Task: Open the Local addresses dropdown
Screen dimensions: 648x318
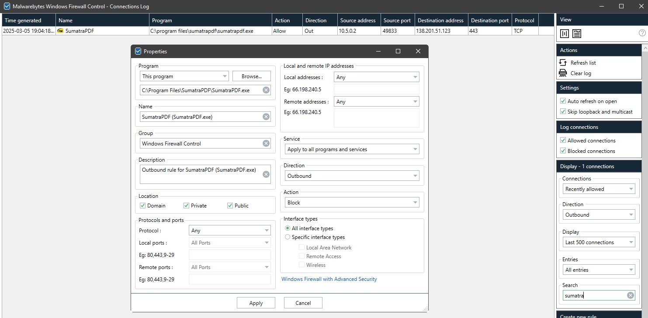Action: pyautogui.click(x=376, y=77)
